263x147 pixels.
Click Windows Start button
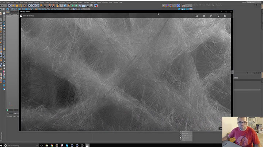pos(1,146)
